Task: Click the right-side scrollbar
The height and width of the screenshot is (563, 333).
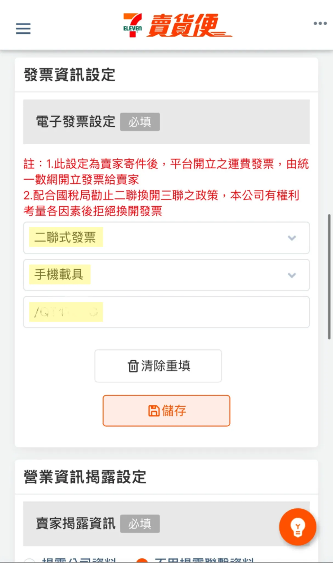Action: [330, 275]
